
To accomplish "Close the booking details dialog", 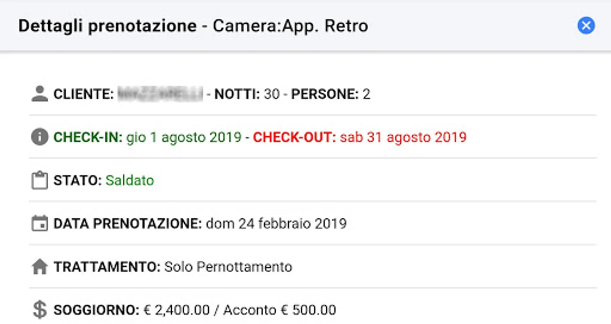I will (x=586, y=26).
